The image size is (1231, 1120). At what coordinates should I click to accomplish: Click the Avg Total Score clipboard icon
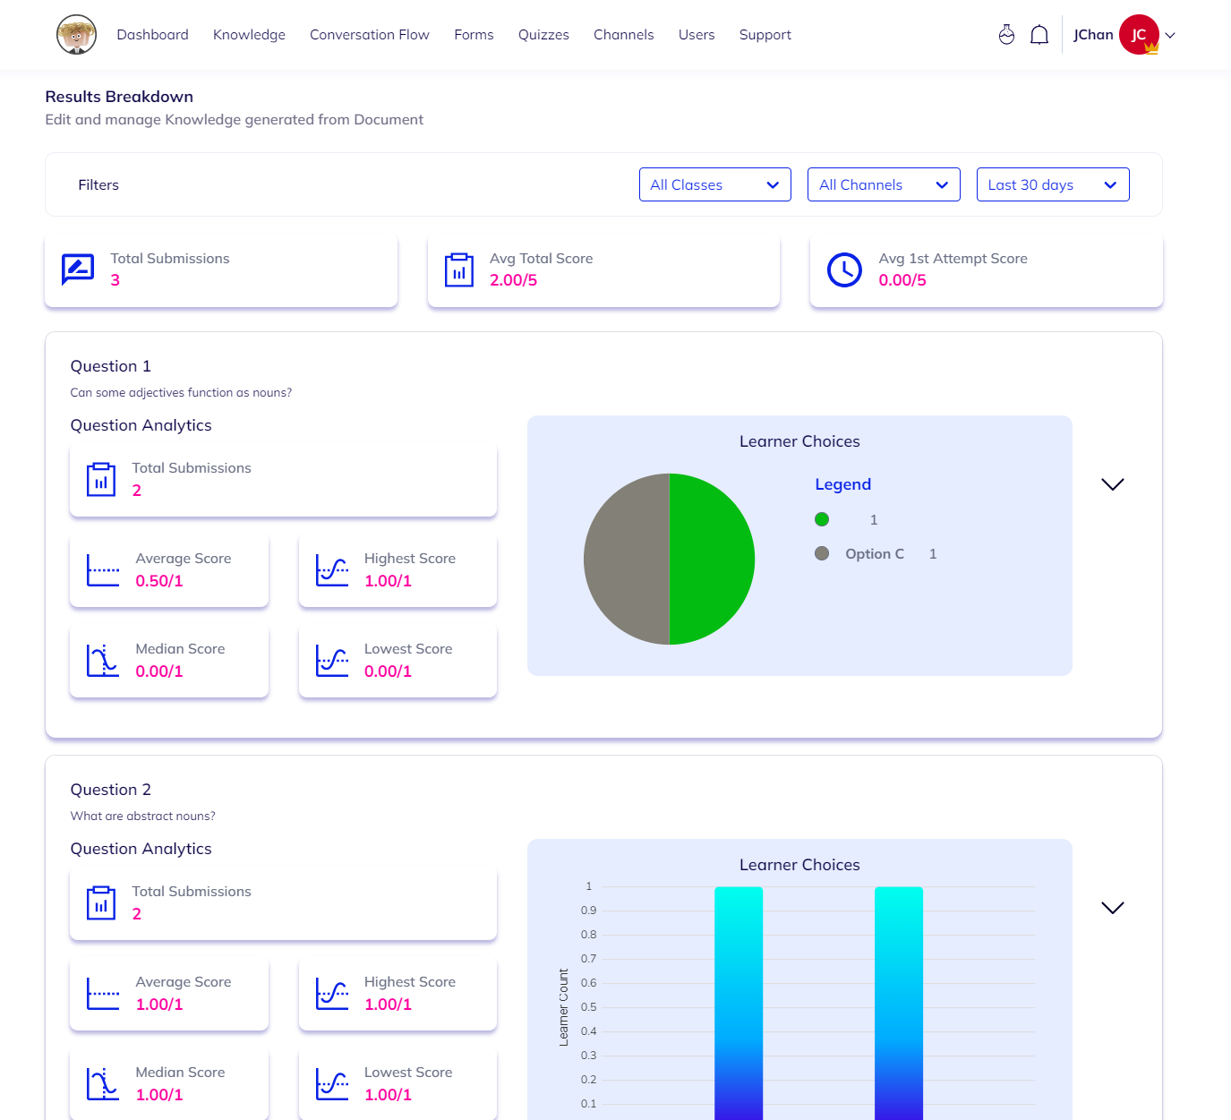(459, 269)
